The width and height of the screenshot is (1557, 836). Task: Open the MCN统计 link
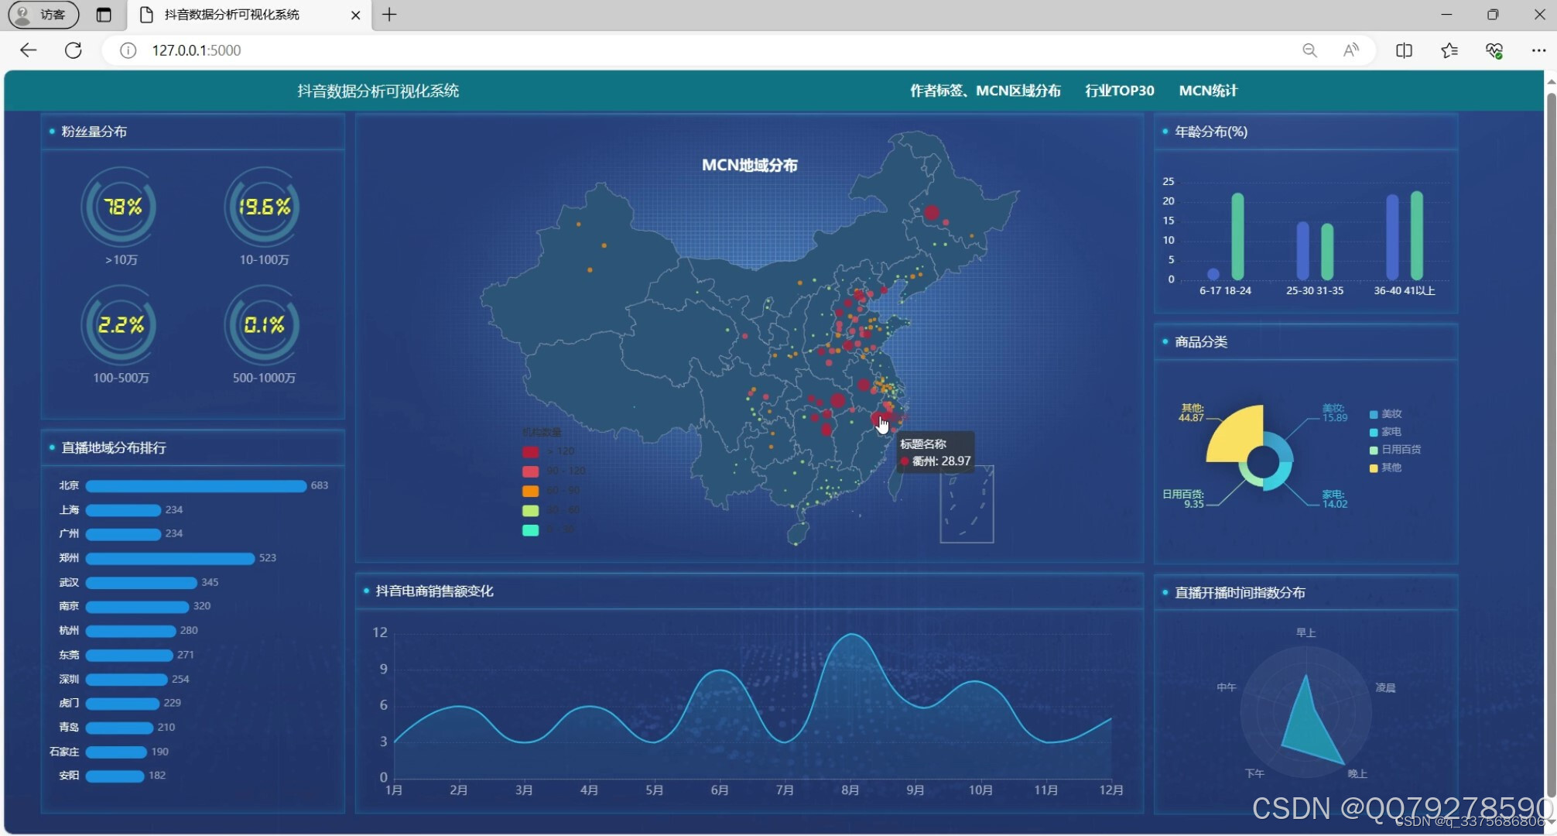pyautogui.click(x=1207, y=91)
